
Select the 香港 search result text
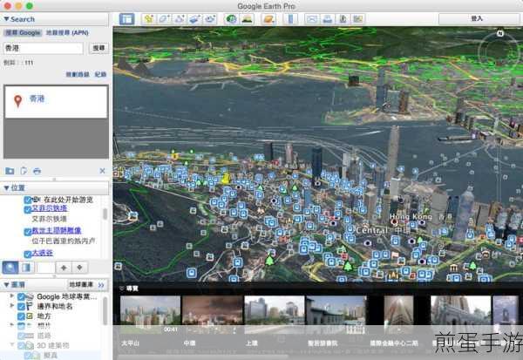click(x=37, y=98)
